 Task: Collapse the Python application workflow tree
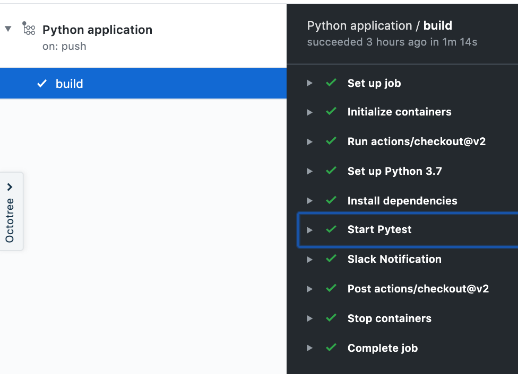tap(8, 29)
